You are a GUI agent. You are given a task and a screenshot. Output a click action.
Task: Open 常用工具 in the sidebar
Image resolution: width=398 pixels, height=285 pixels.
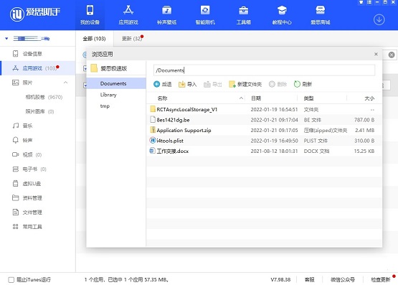tap(37, 227)
